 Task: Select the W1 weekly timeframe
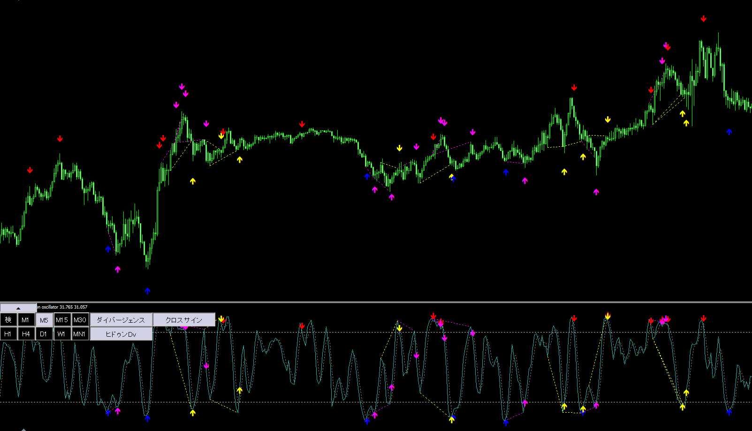(62, 334)
